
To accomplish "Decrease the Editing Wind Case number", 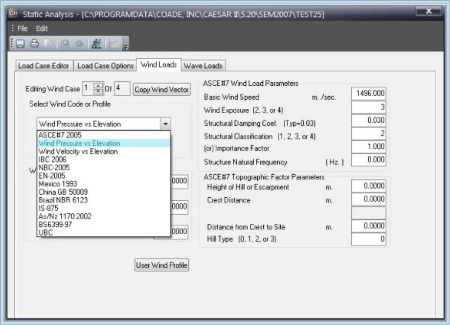I will [98, 91].
